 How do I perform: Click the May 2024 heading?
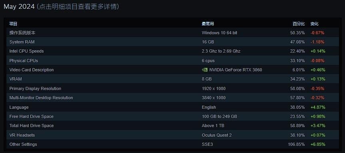(x=19, y=7)
